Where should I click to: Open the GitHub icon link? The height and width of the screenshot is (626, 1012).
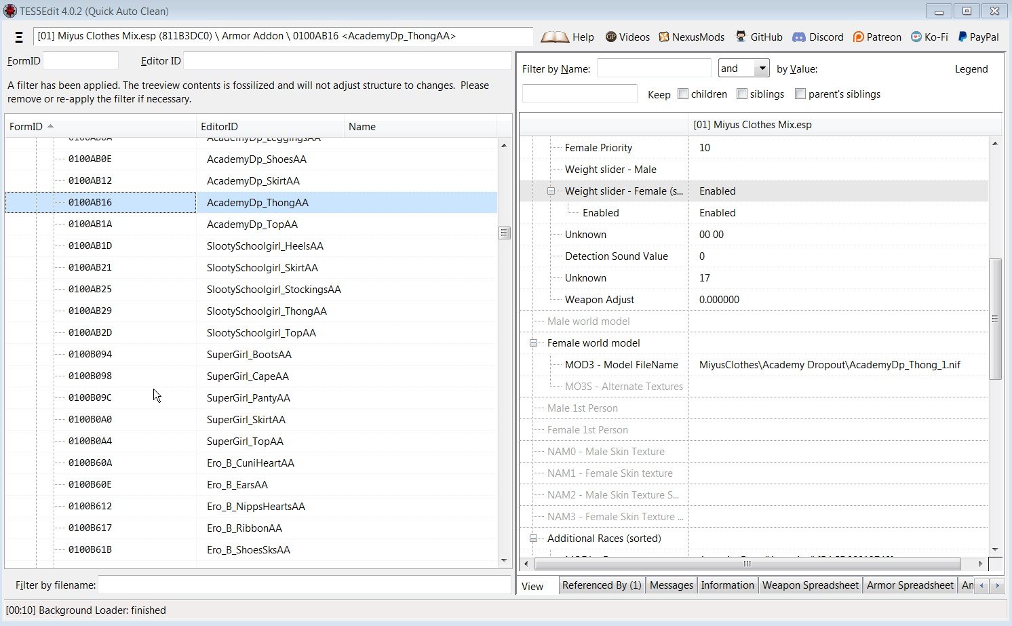741,37
